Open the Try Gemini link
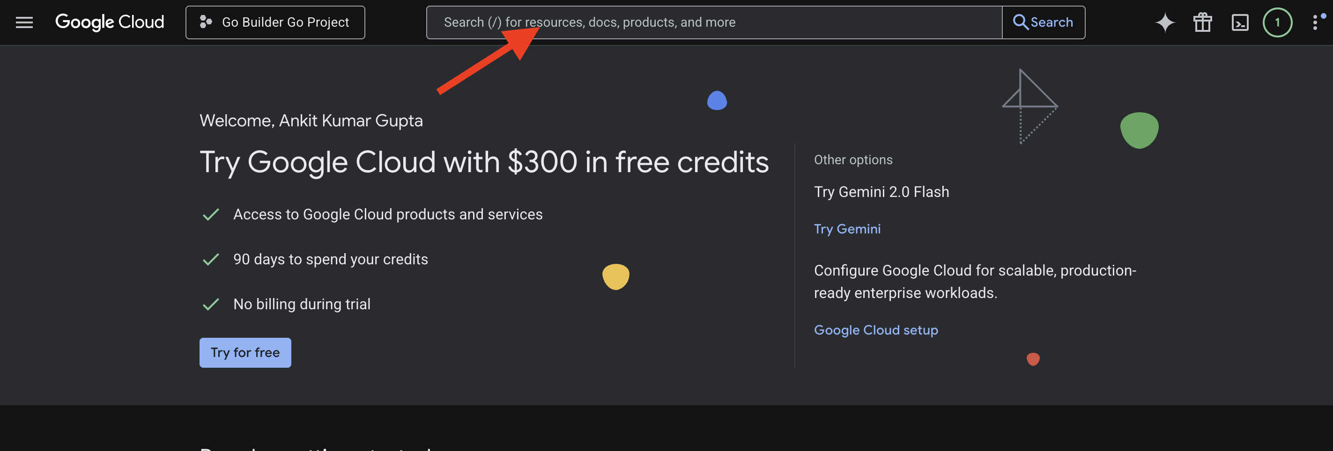 pyautogui.click(x=847, y=228)
